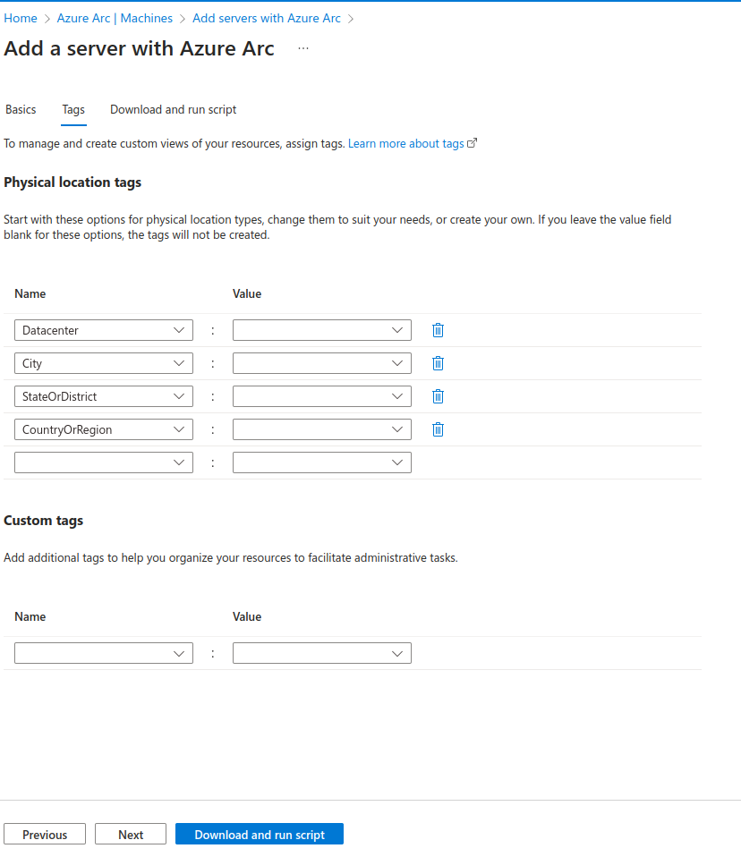741x857 pixels.
Task: Open the StateOrDistrict name dropdown
Action: pyautogui.click(x=103, y=396)
